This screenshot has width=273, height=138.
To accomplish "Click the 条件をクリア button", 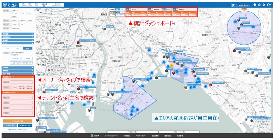I will point(25,125).
